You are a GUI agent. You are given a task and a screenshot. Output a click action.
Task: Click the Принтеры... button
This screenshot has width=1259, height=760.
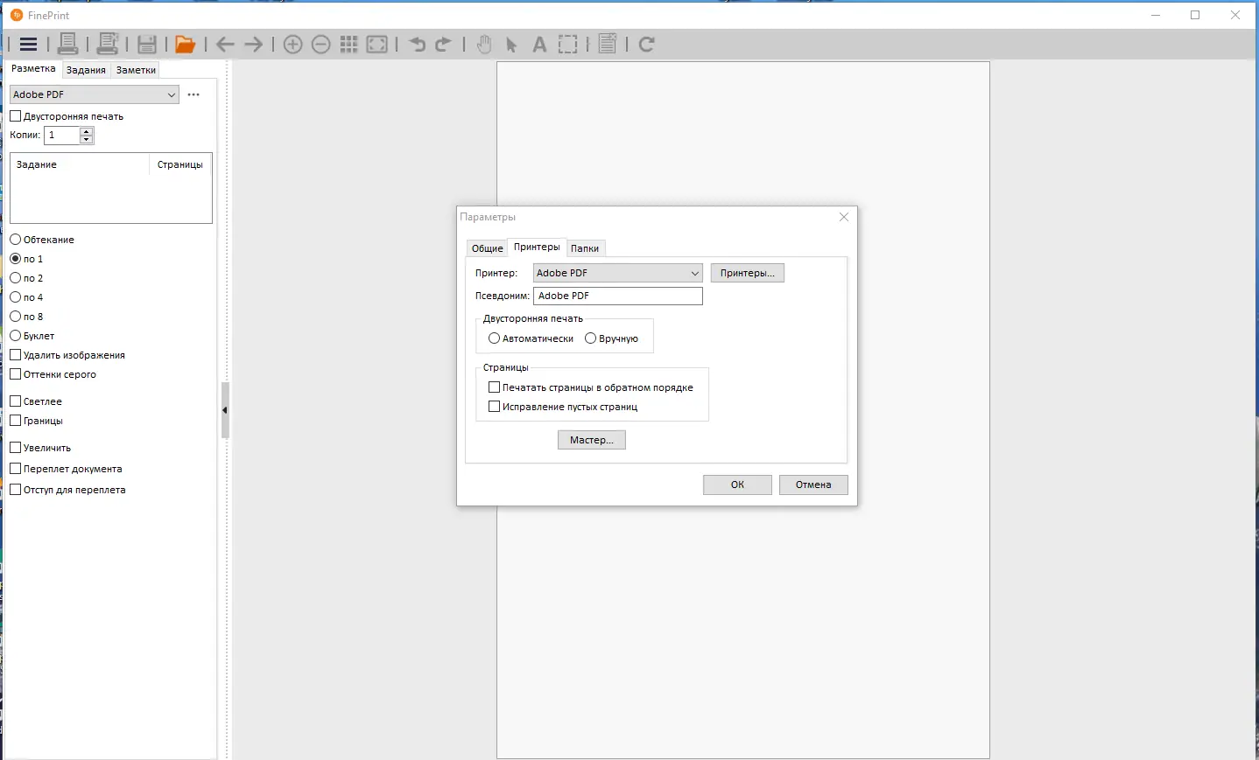pyautogui.click(x=748, y=273)
